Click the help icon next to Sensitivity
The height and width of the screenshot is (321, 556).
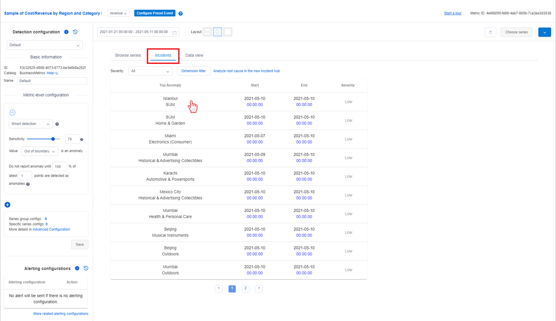[x=81, y=139]
